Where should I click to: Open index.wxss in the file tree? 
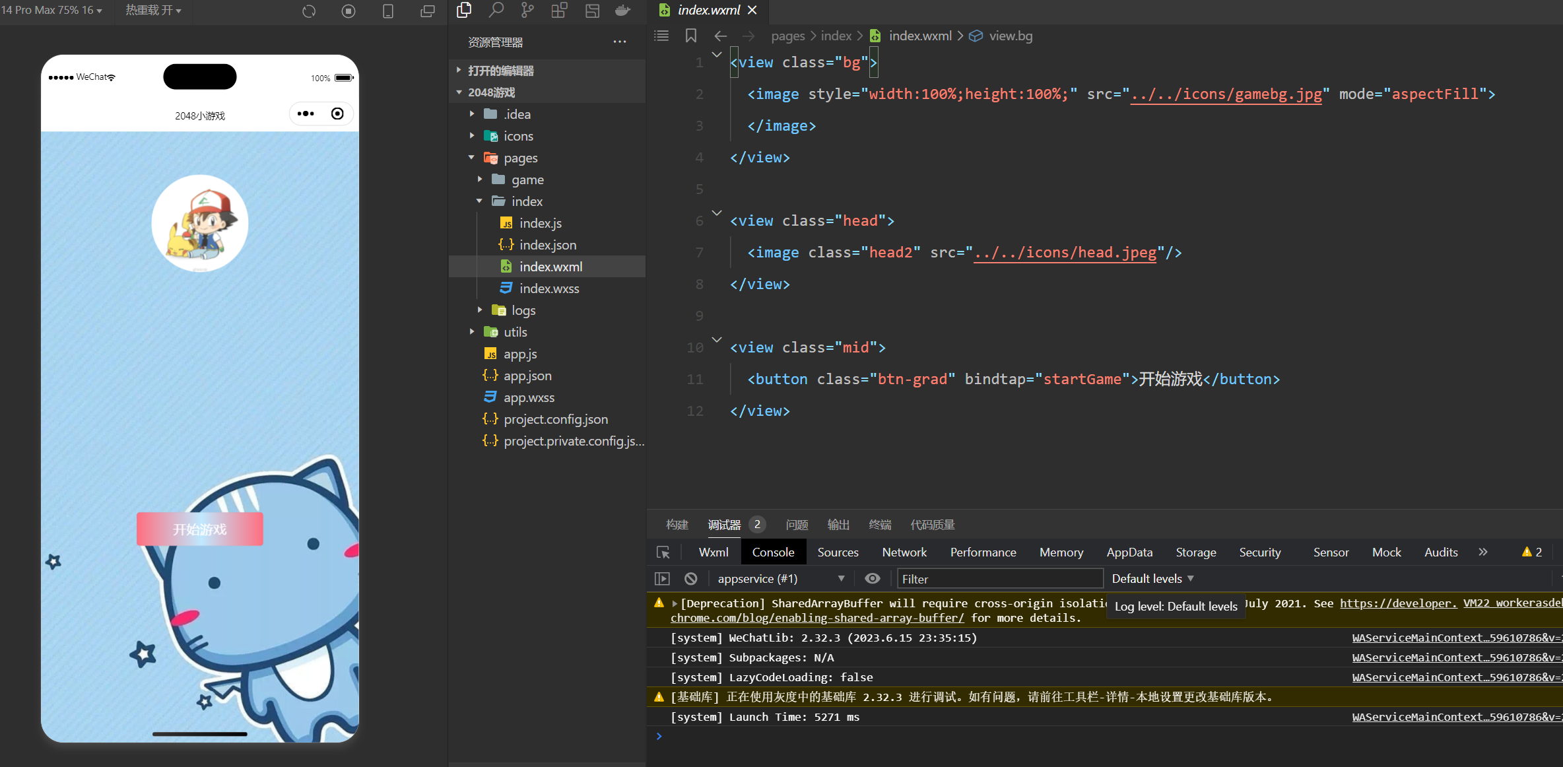549,288
